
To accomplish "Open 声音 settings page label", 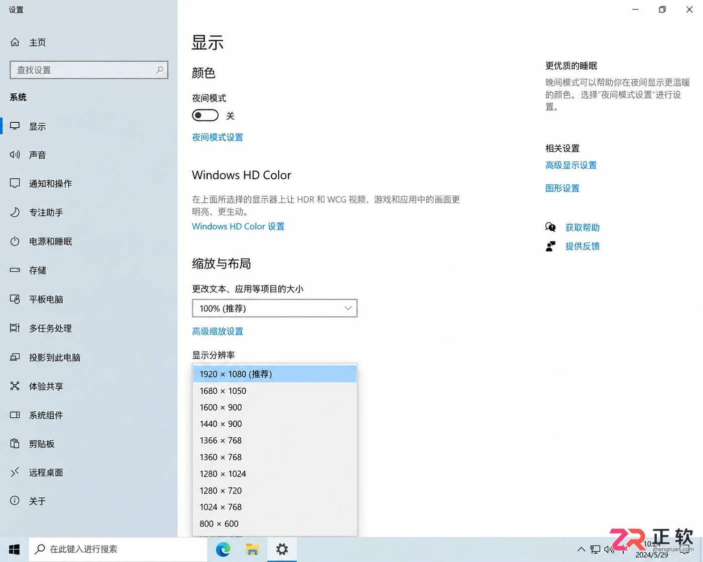I will [x=37, y=155].
